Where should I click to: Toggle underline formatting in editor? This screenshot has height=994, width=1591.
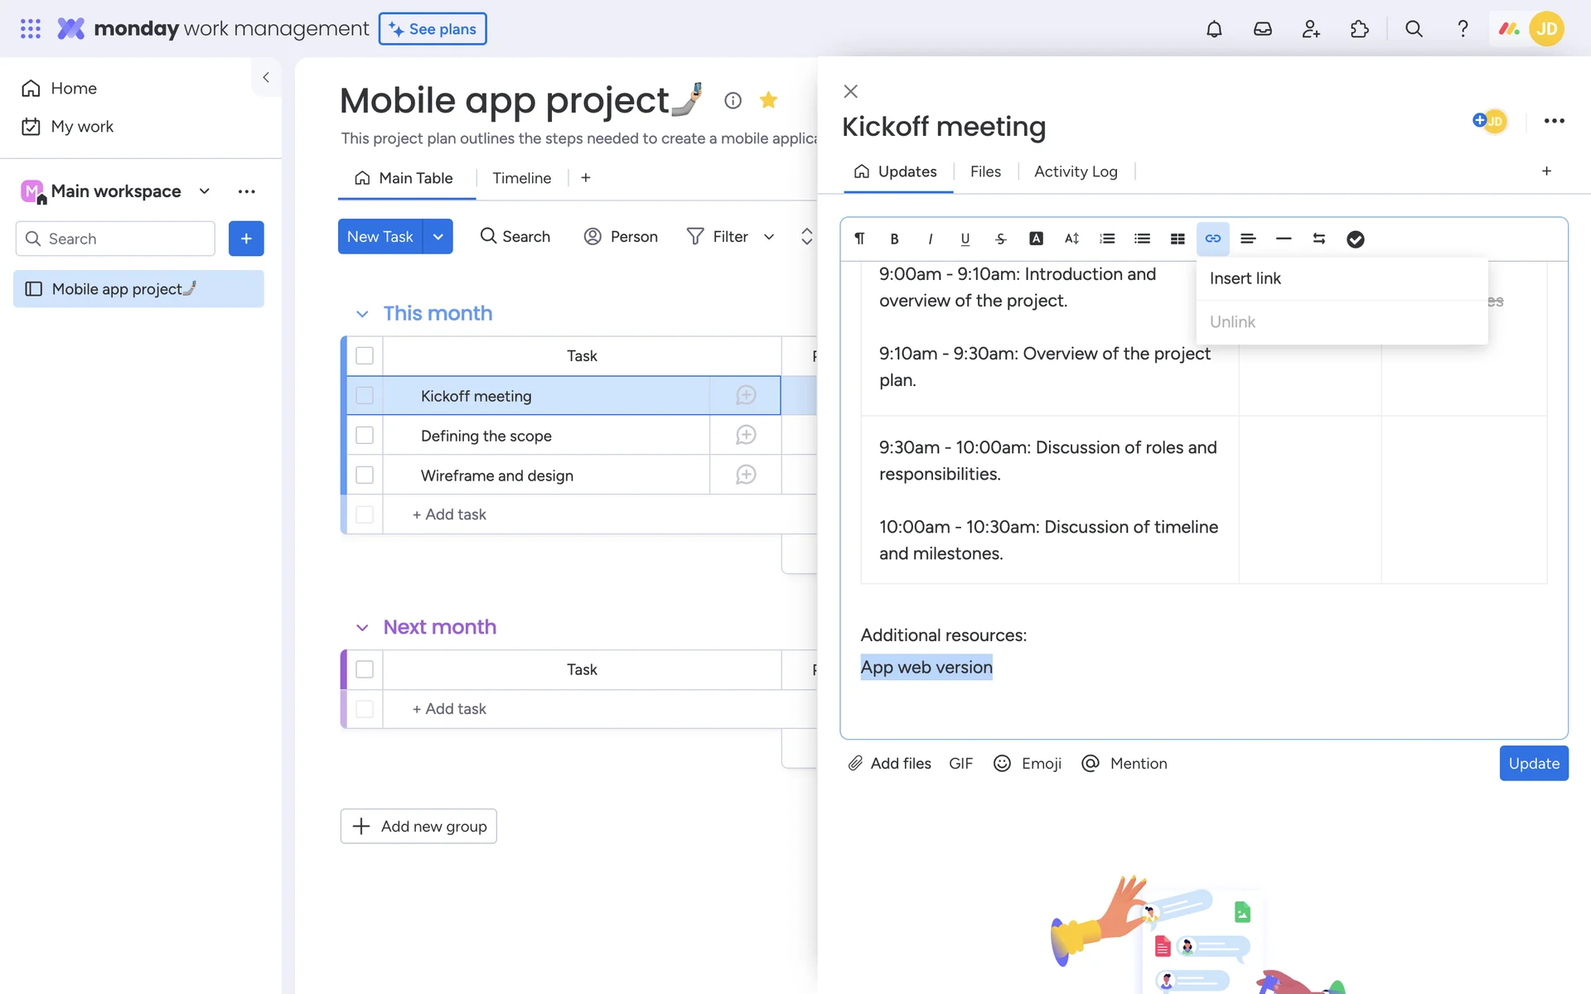tap(965, 239)
